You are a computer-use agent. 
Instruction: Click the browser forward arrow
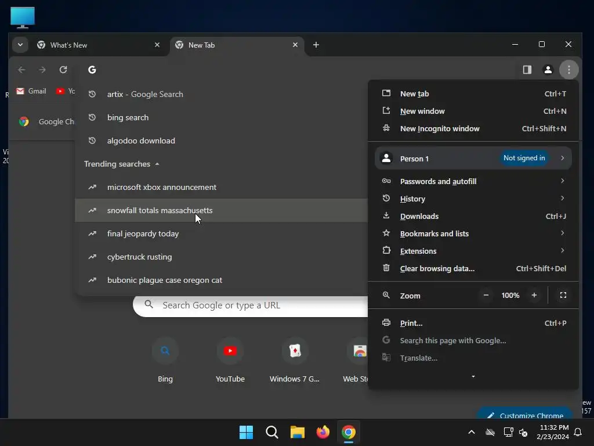pyautogui.click(x=42, y=70)
